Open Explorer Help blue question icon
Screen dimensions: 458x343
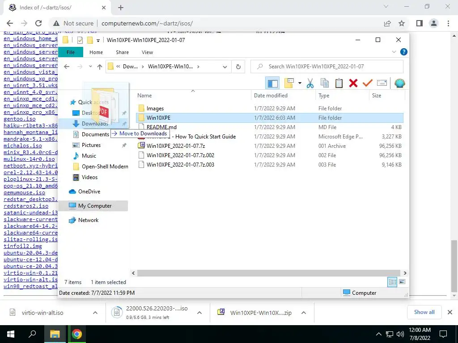coord(404,52)
